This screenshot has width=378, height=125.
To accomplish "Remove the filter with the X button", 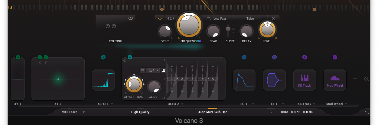I will click(273, 18).
